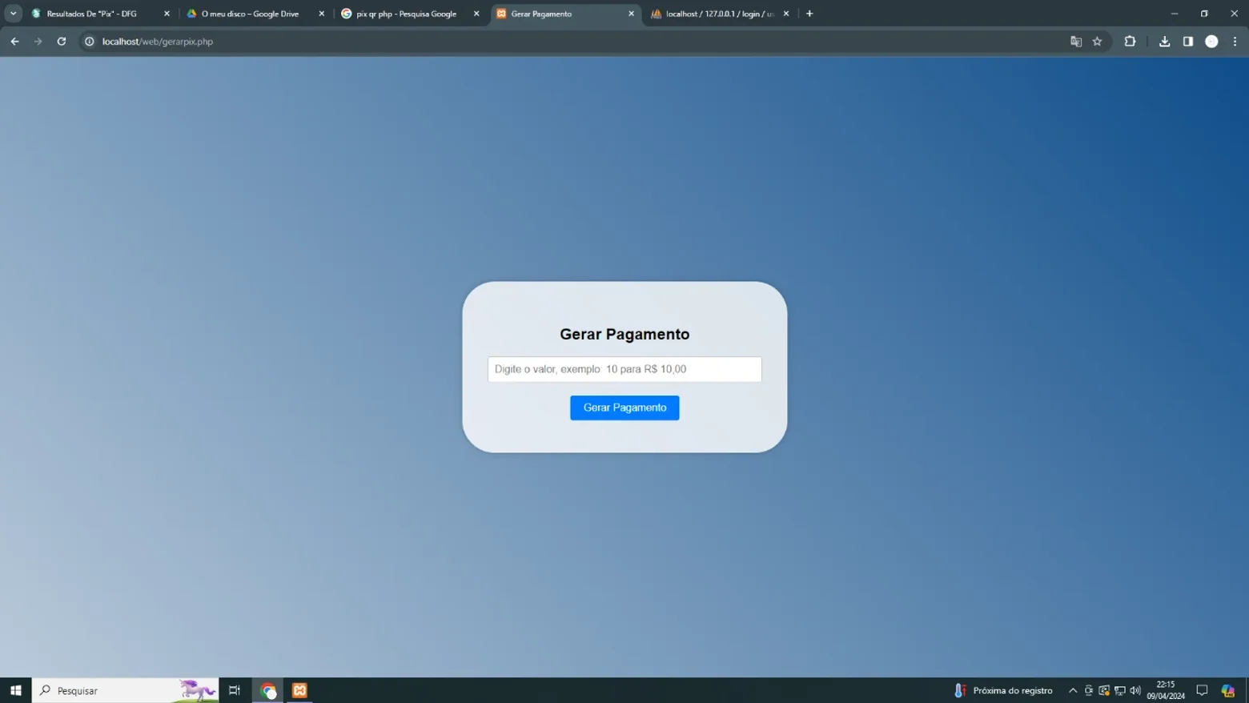Open Google Chrome from the taskbar
Viewport: 1249px width, 703px height.
point(268,690)
